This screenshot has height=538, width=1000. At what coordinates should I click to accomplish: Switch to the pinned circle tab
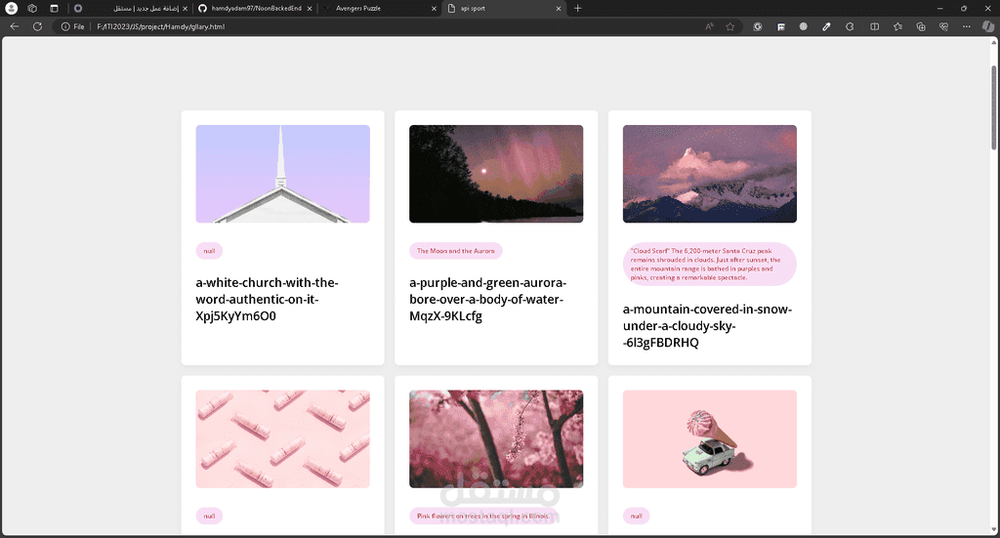(78, 8)
